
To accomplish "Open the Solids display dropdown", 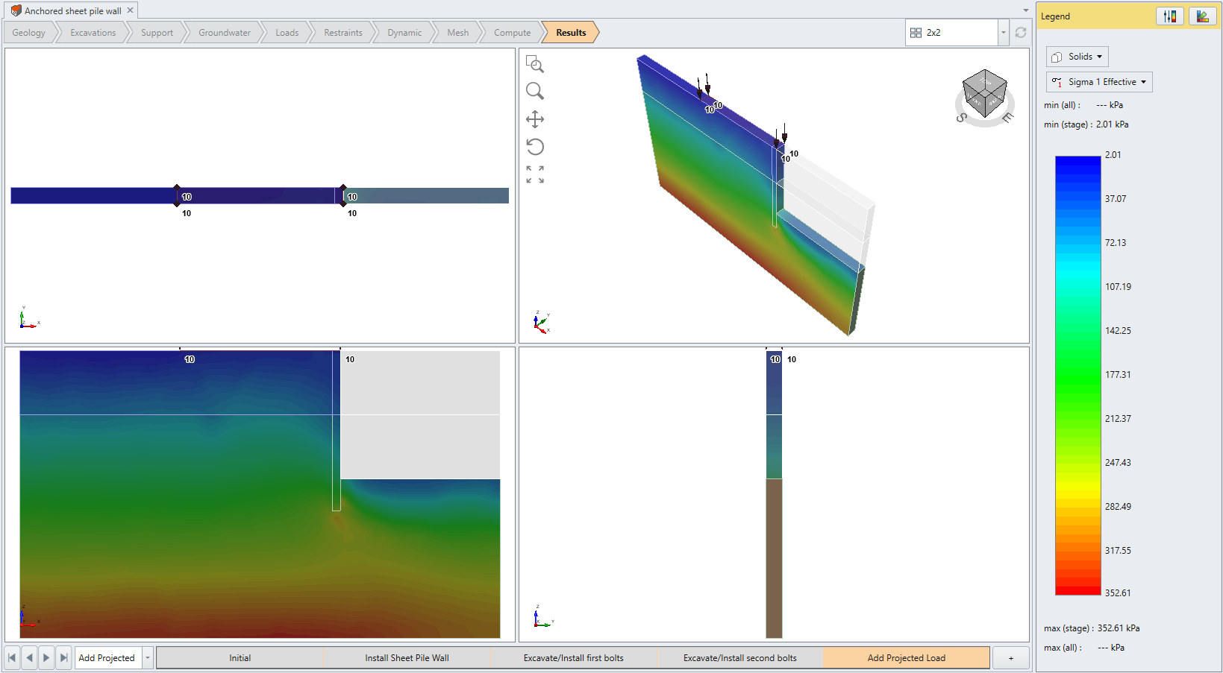I will [x=1077, y=57].
